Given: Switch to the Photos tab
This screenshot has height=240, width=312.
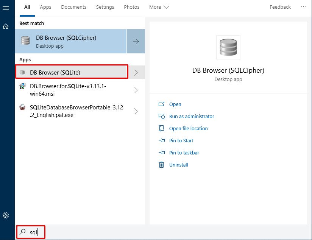Looking at the screenshot, I should [131, 7].
